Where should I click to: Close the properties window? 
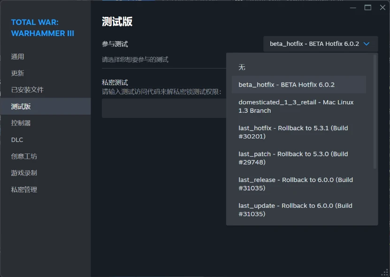click(382, 7)
